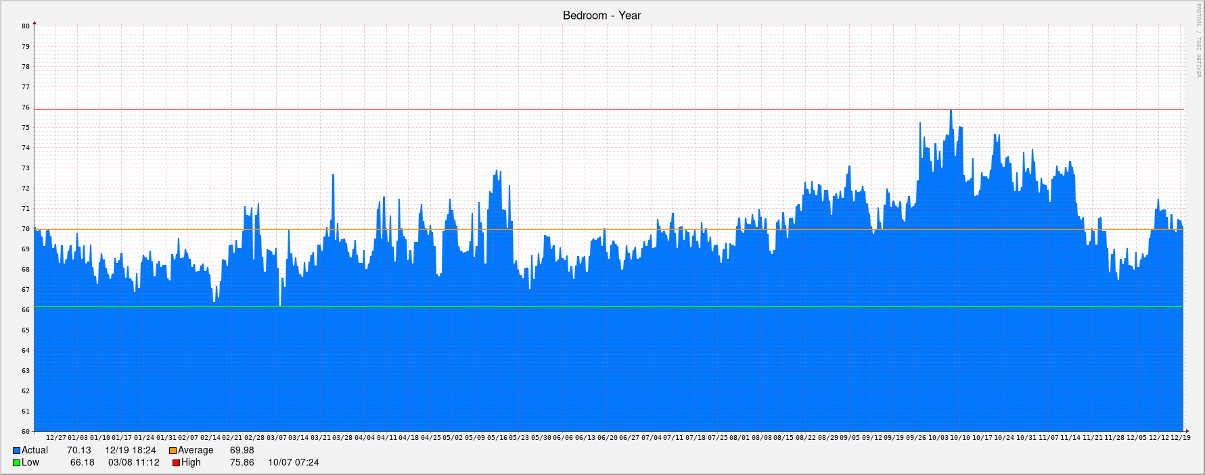The width and height of the screenshot is (1205, 475).
Task: Click the 60 label on the y-axis
Action: tap(26, 431)
